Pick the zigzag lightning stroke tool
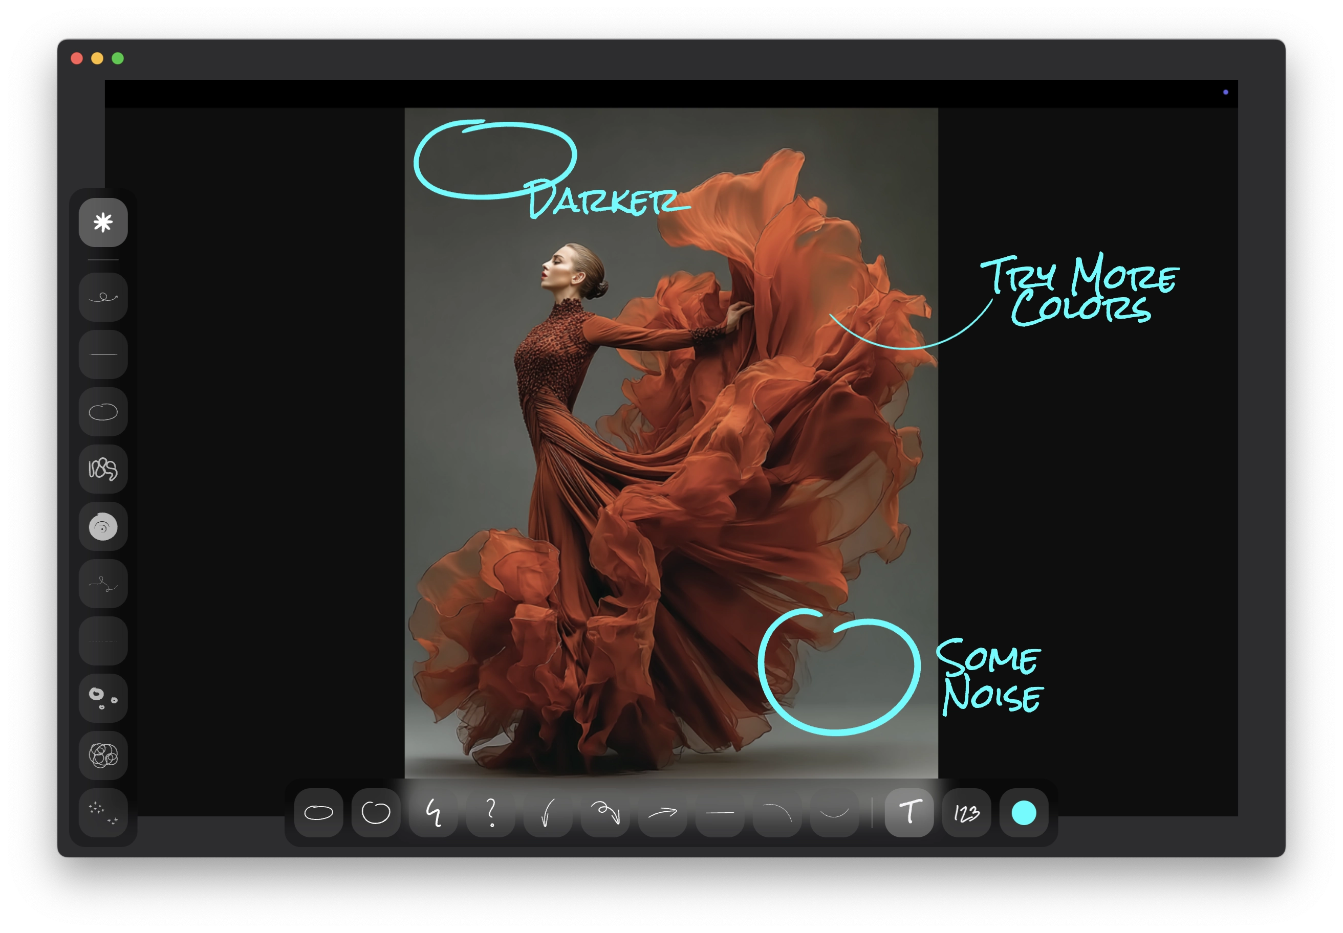The image size is (1343, 933). pyautogui.click(x=434, y=813)
